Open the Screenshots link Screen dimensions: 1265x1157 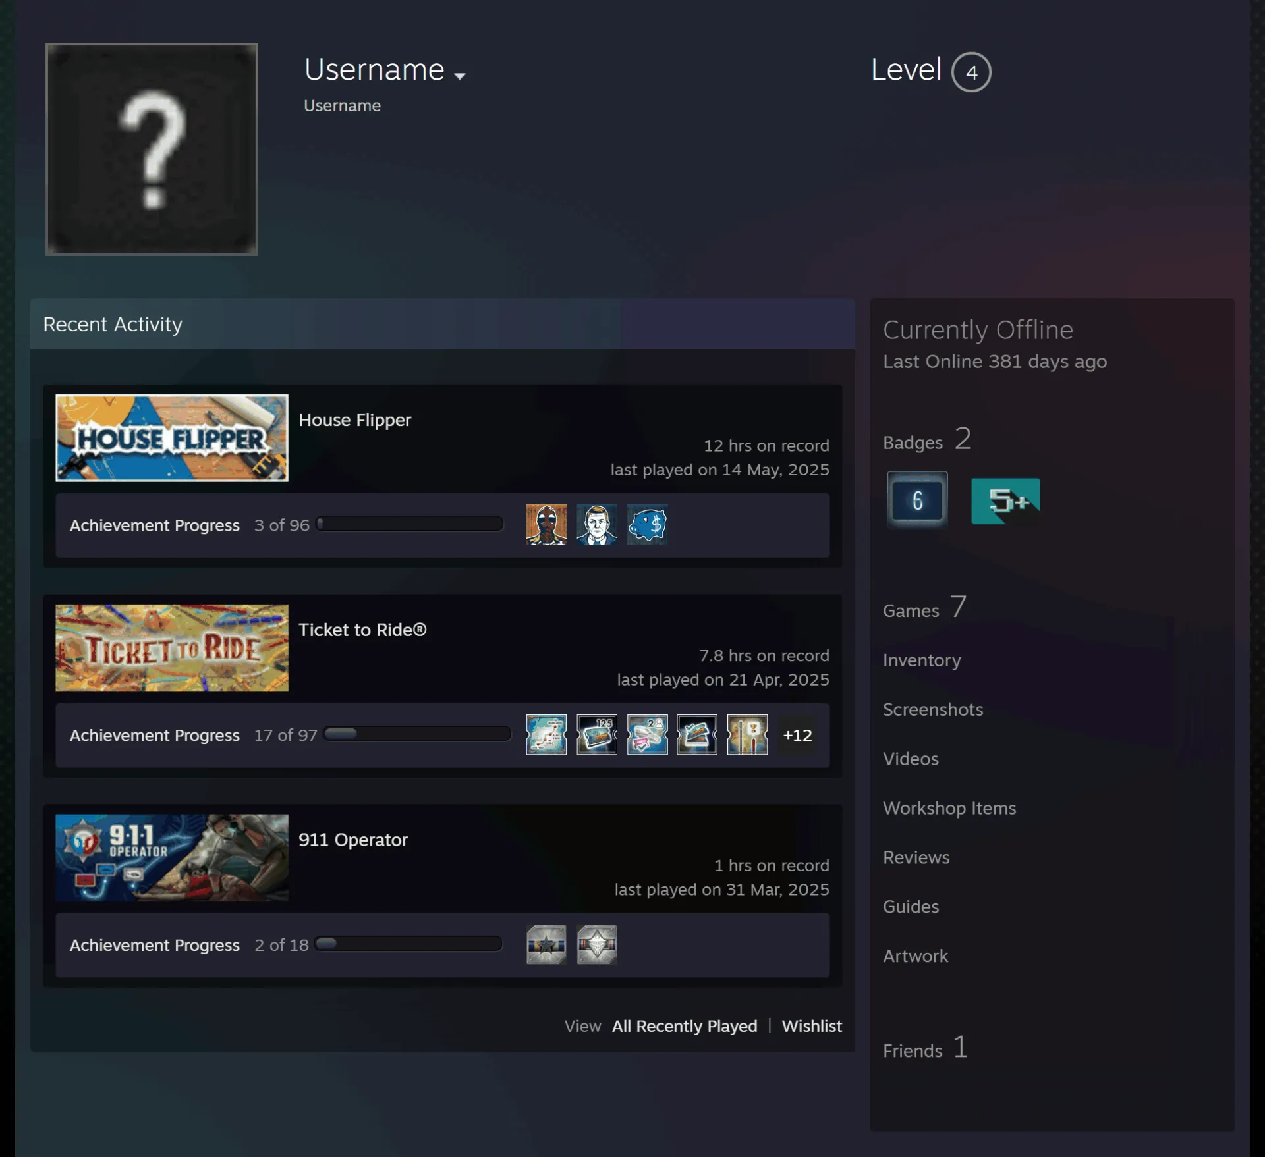[933, 709]
